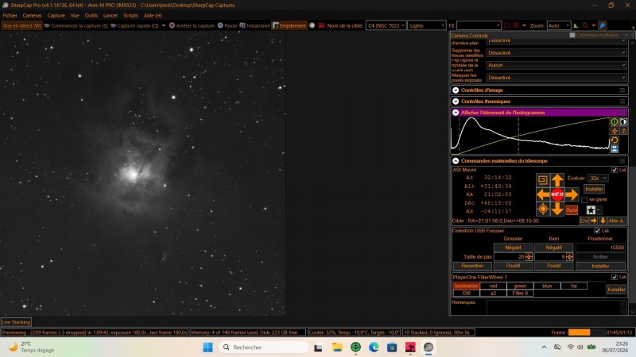Image resolution: width=636 pixels, height=357 pixels.
Task: Open the Scripts menu
Action: tap(130, 15)
